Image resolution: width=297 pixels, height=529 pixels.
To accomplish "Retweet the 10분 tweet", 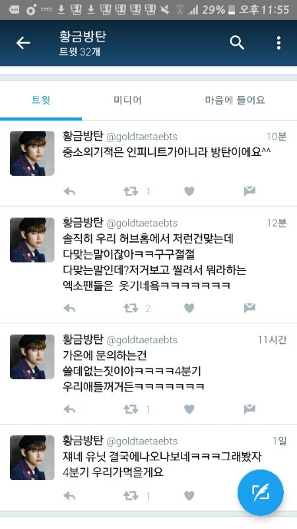I will click(x=131, y=191).
